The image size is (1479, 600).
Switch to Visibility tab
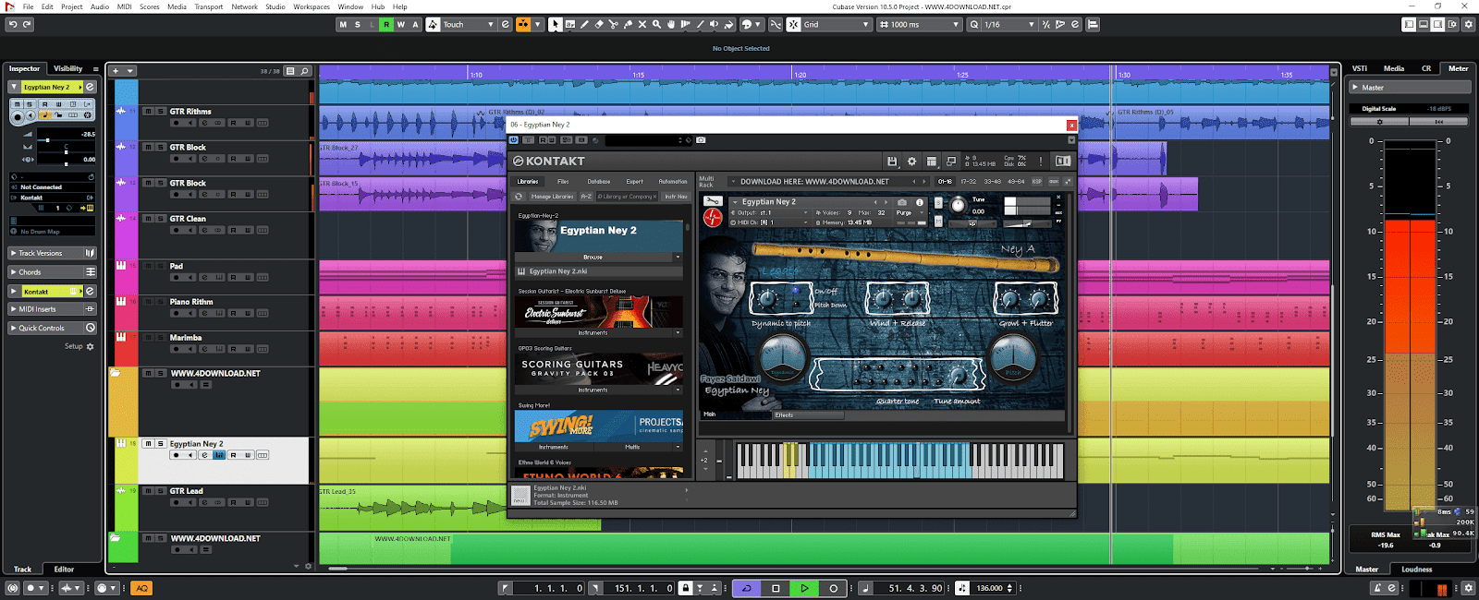pos(67,68)
